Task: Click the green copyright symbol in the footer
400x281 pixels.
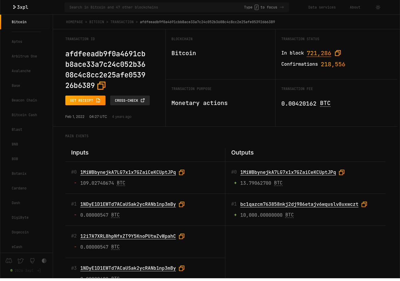Action: pos(12,270)
